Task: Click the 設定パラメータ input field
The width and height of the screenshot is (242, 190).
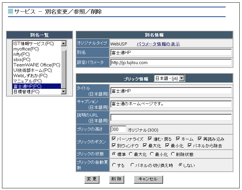Action: (x=171, y=62)
